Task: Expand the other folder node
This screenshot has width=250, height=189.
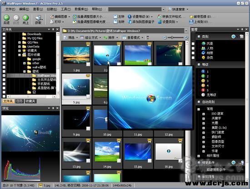Action: point(25,63)
